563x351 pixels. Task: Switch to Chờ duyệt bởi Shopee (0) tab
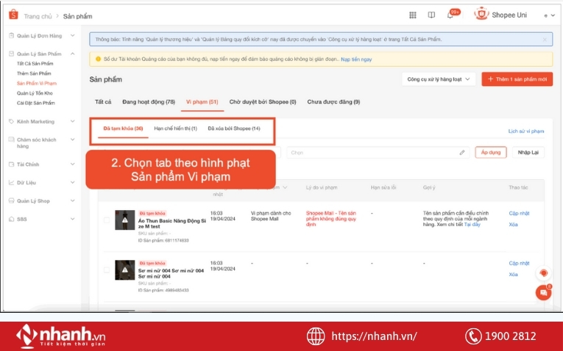[x=263, y=102]
